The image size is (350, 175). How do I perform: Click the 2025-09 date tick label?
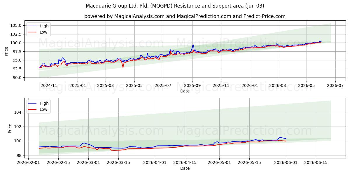tap(192, 85)
